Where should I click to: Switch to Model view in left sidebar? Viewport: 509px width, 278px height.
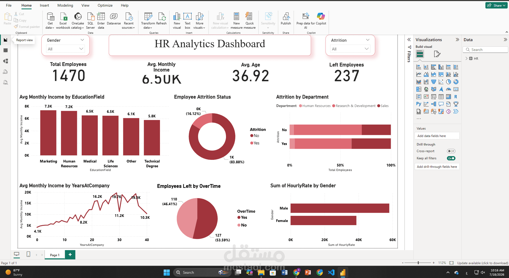coord(6,61)
